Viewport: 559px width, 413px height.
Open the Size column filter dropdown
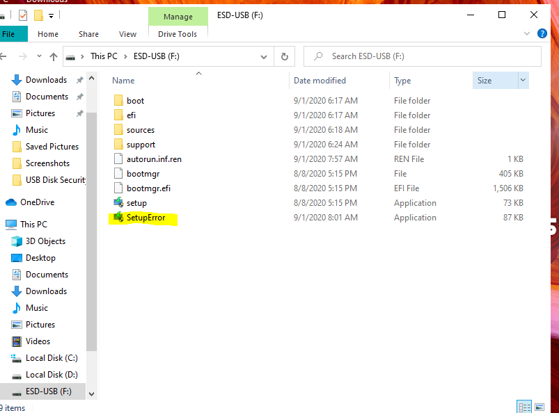522,81
